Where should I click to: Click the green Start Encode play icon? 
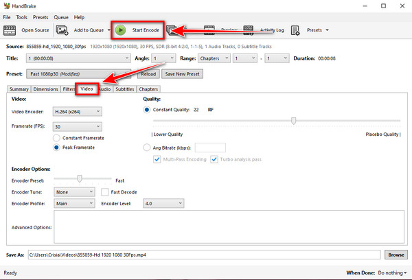(121, 30)
